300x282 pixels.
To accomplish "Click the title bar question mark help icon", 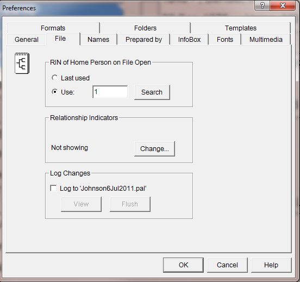I will click(262, 5).
